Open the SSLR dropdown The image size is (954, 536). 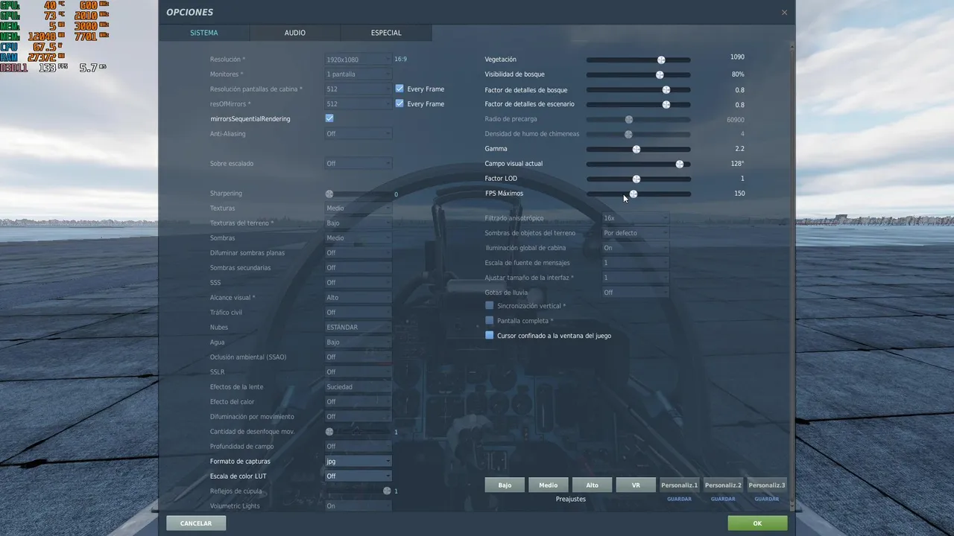coord(358,372)
